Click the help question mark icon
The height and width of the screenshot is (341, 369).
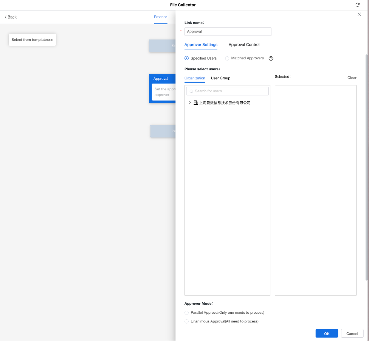(271, 58)
